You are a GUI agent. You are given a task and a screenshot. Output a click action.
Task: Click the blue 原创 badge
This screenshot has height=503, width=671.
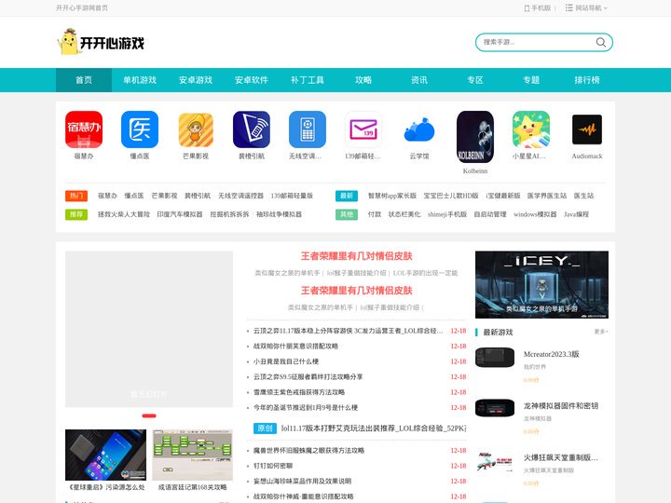[x=265, y=428]
